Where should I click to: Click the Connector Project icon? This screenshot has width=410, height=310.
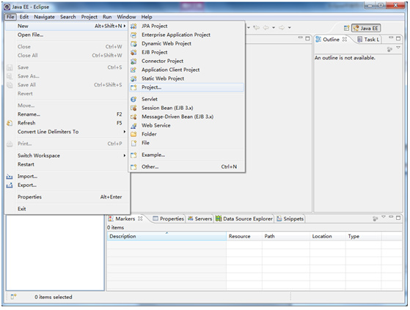[x=133, y=61]
